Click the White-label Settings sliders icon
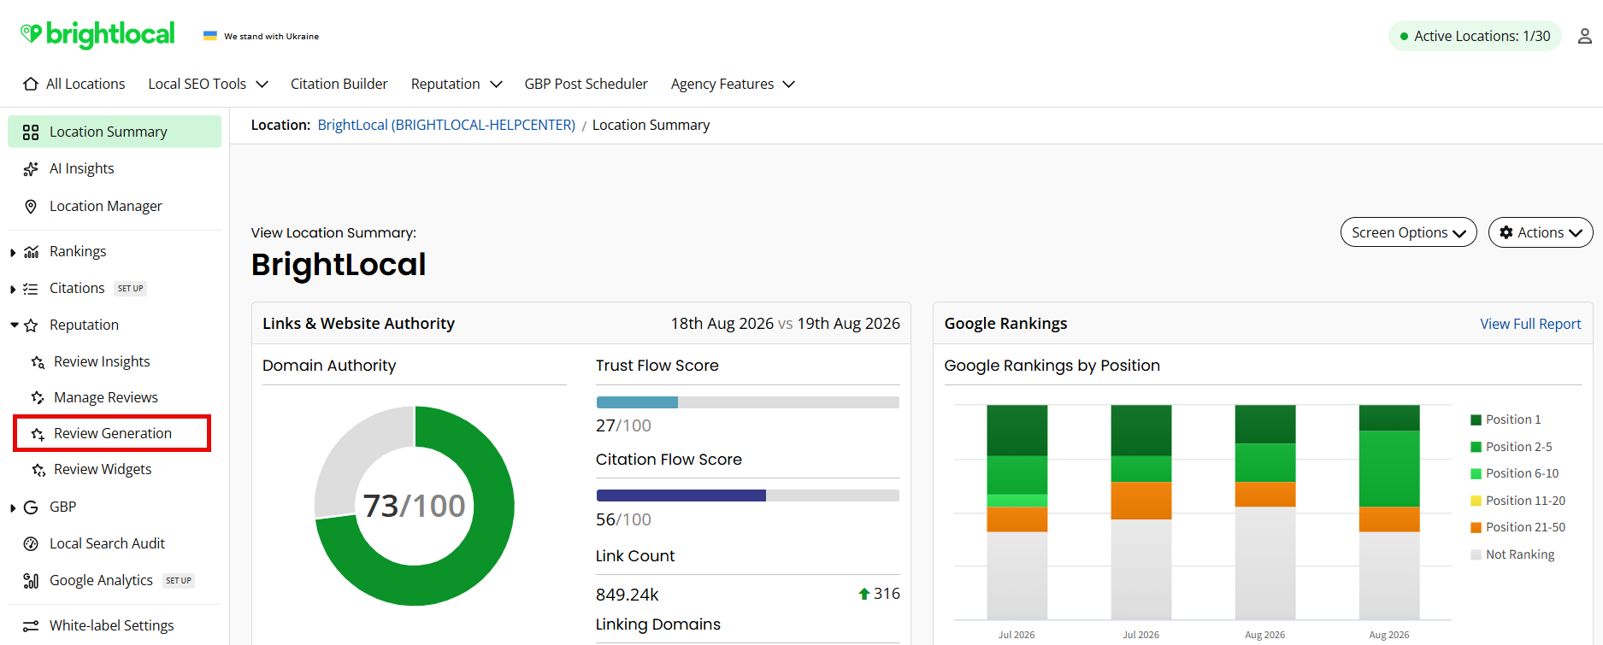The height and width of the screenshot is (645, 1603). [x=31, y=626]
